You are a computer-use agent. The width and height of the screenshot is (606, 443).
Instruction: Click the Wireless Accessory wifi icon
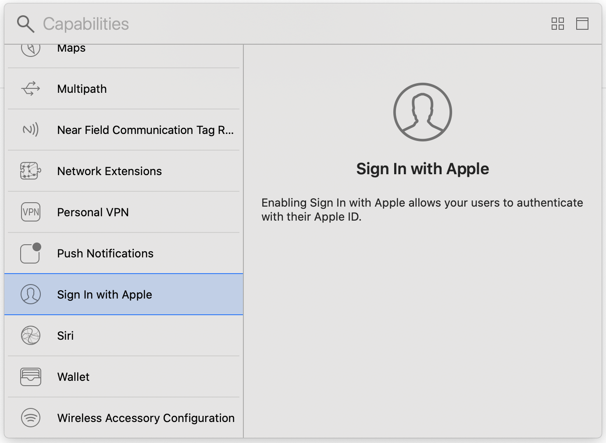click(x=31, y=418)
